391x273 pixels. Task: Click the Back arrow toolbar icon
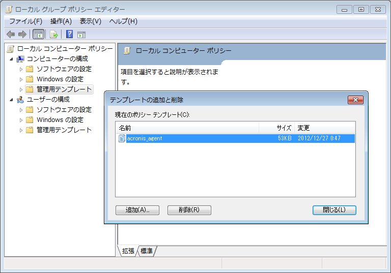[x=10, y=35]
